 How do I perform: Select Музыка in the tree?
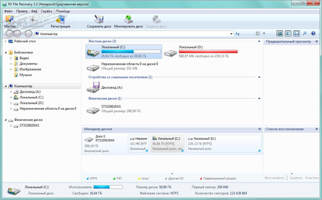point(26,75)
